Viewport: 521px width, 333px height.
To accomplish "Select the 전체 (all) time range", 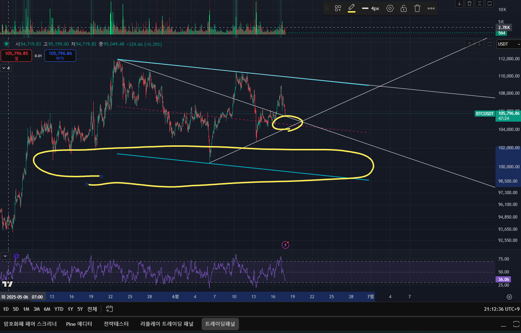I will pyautogui.click(x=92, y=309).
